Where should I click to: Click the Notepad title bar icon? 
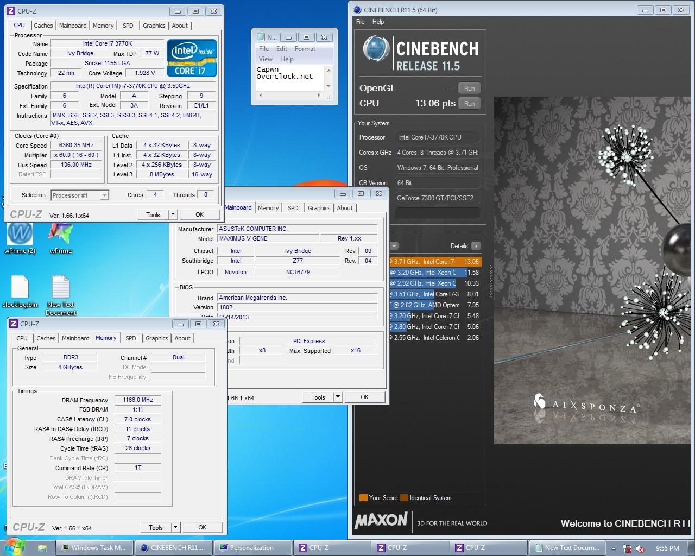tap(261, 37)
